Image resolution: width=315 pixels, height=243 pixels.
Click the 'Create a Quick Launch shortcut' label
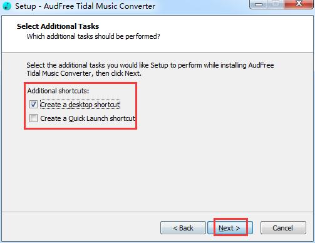[x=88, y=118]
